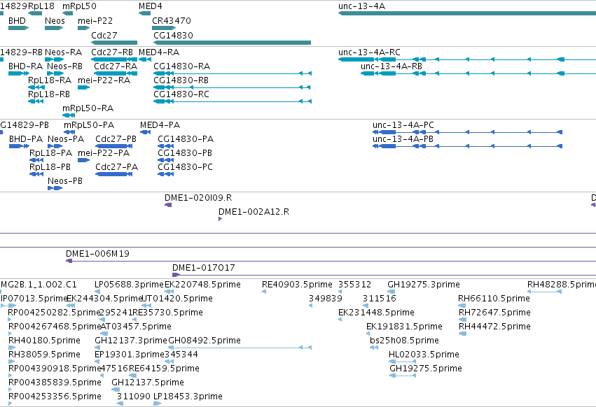Open protein CG14830-PC

click(x=166, y=174)
